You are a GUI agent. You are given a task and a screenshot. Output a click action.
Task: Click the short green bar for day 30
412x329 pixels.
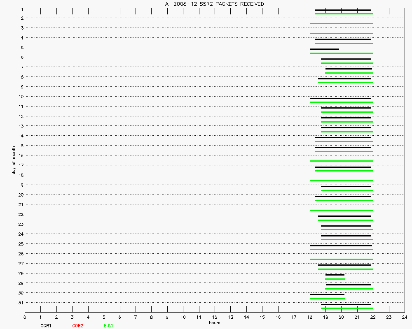point(328,299)
